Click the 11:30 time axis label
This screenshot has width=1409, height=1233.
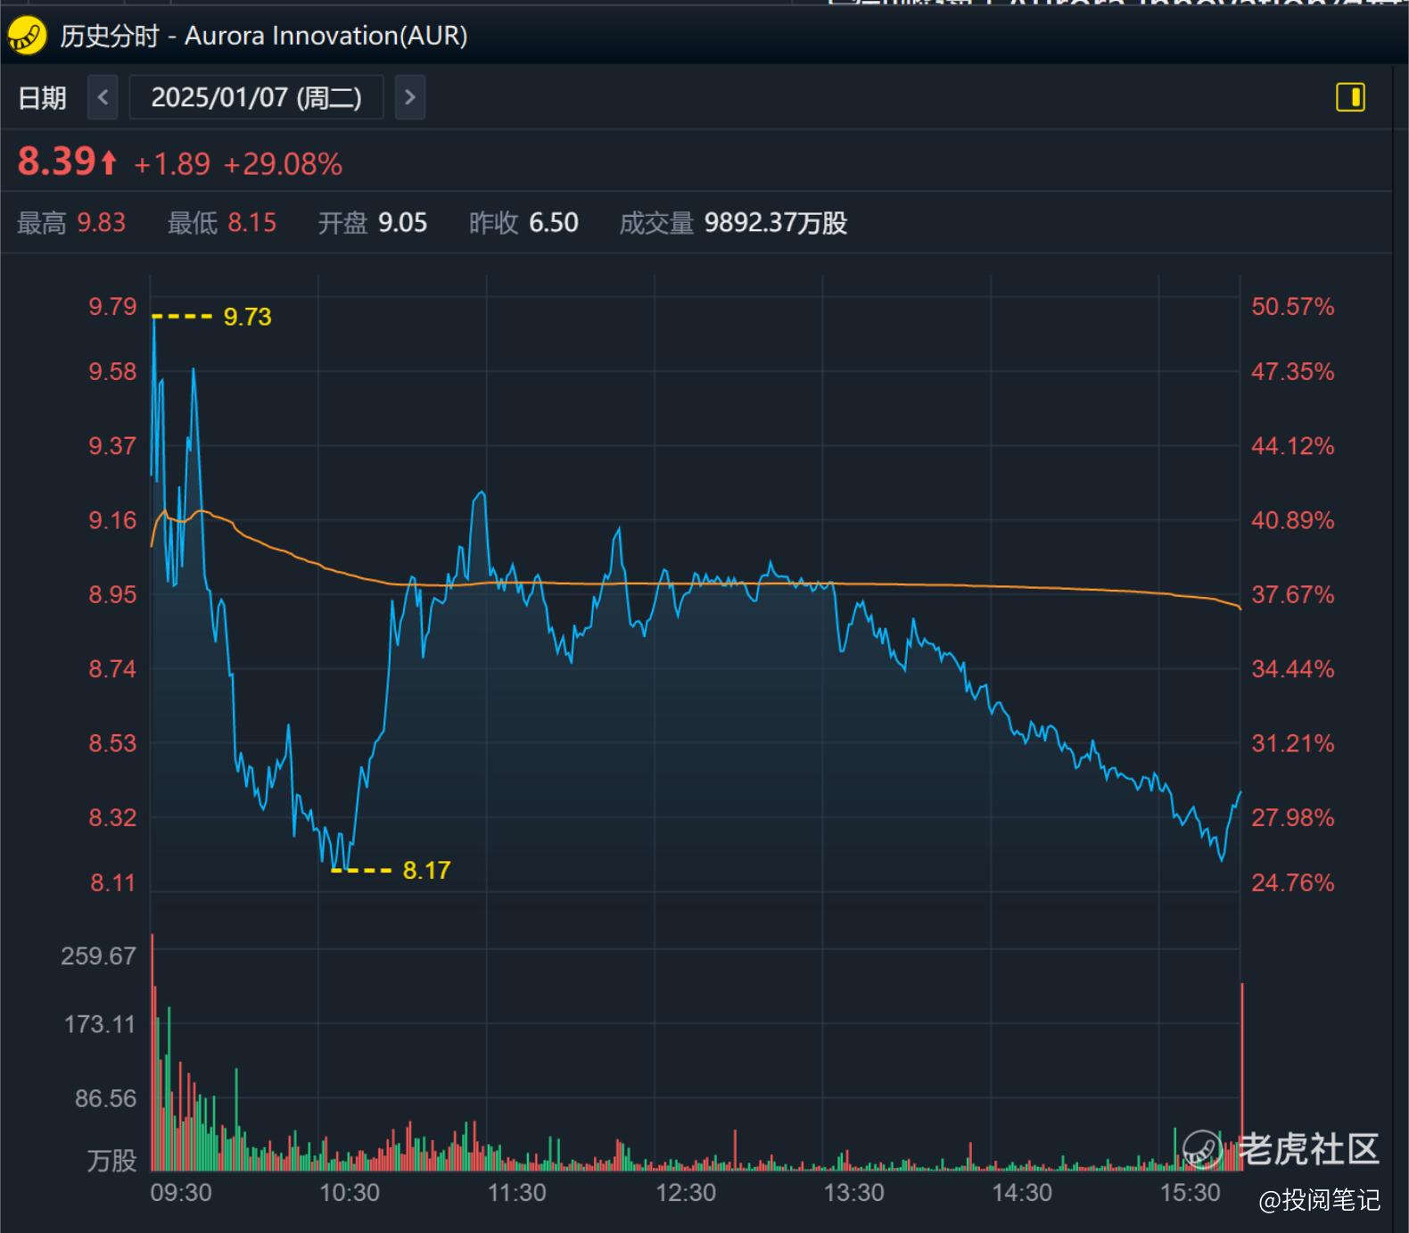517,1193
